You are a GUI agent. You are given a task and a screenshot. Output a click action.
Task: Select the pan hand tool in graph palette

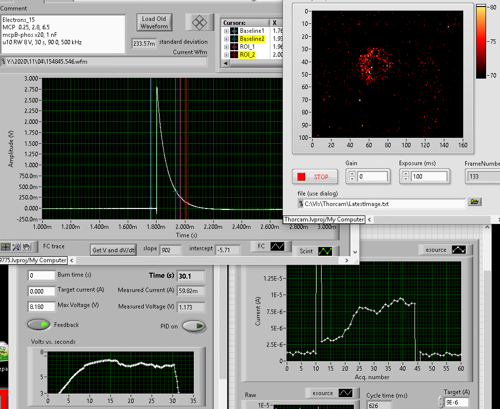coord(26,246)
